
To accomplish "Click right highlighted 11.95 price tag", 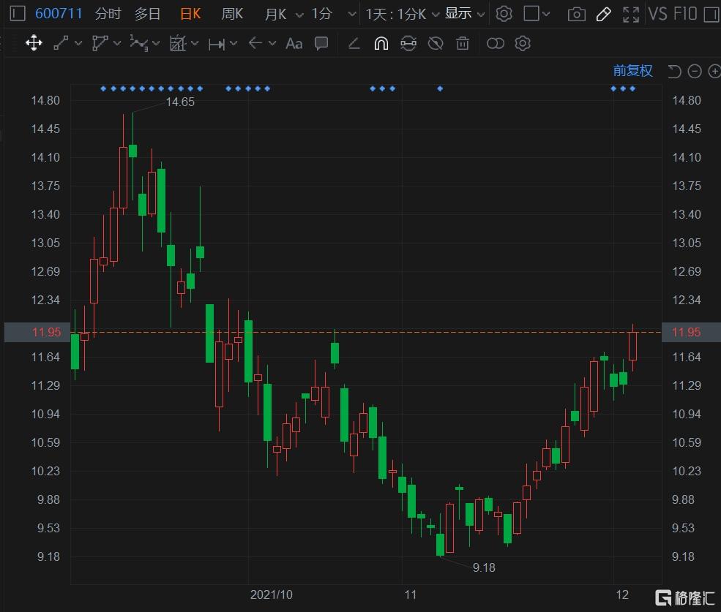I will click(691, 332).
